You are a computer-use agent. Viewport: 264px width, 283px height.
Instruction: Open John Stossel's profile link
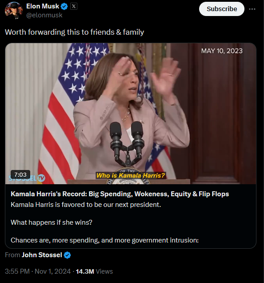(42, 255)
